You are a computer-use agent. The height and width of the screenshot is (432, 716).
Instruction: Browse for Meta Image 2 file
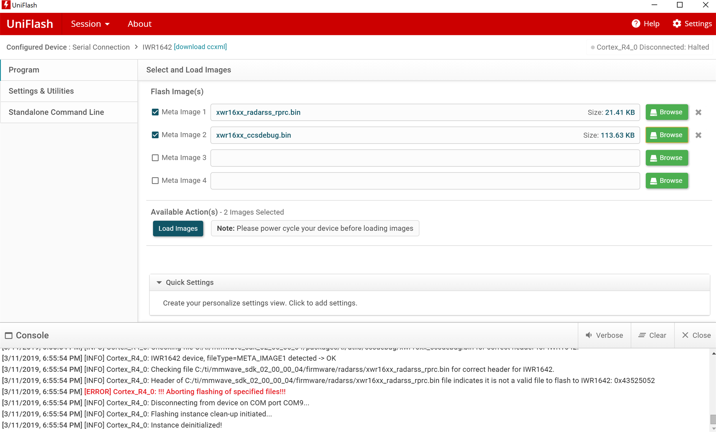(667, 135)
